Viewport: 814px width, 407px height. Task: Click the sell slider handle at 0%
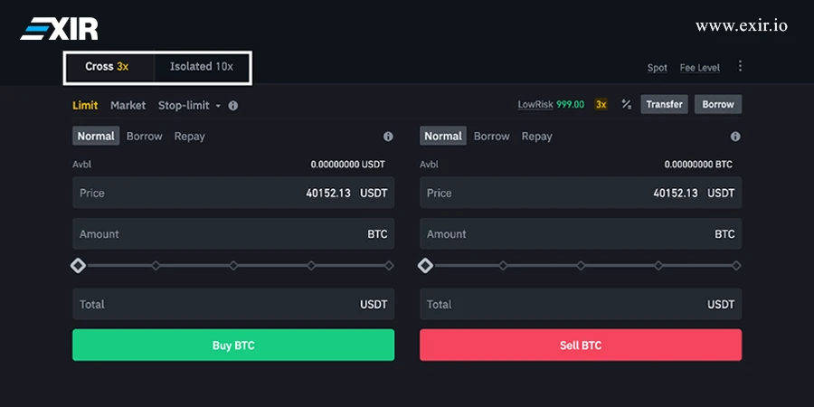tap(425, 266)
